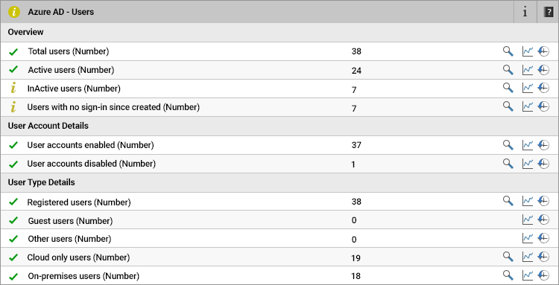The image size is (559, 285).
Task: Collapse the Overview section header
Action: tap(279, 33)
